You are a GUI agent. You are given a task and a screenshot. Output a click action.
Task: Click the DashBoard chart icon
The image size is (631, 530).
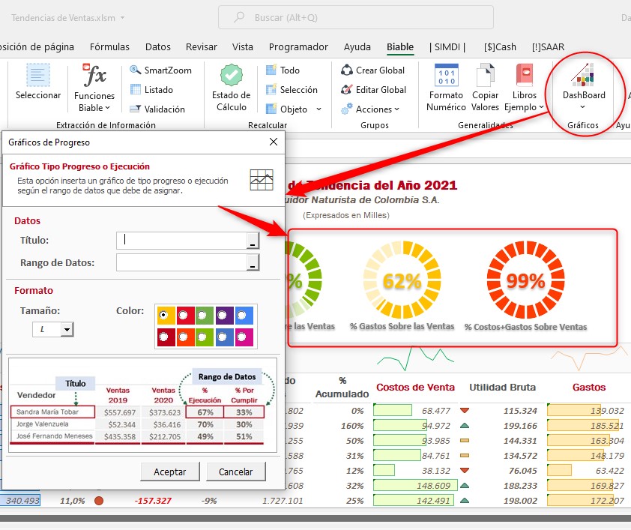pos(583,75)
